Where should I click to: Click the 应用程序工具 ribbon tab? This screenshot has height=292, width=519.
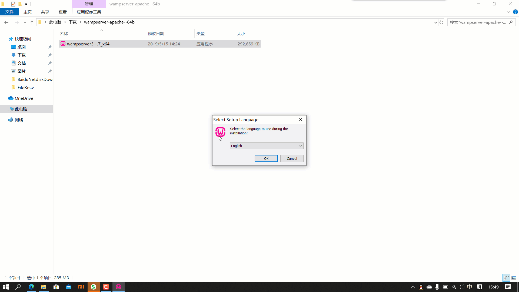pos(89,12)
